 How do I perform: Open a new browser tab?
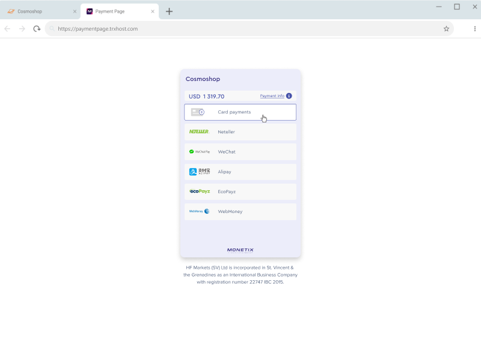point(169,11)
